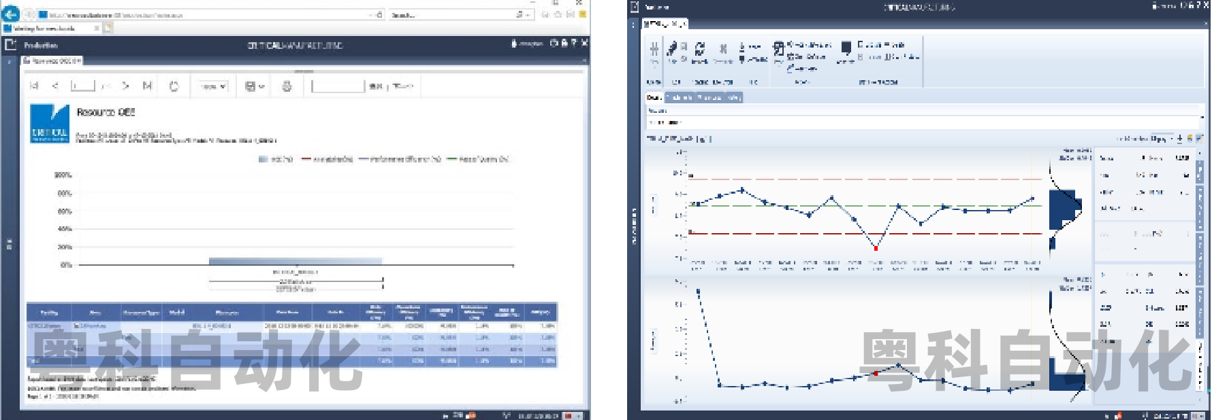This screenshot has width=1212, height=420.
Task: Click the browser back arrow button
Action: coord(11,14)
